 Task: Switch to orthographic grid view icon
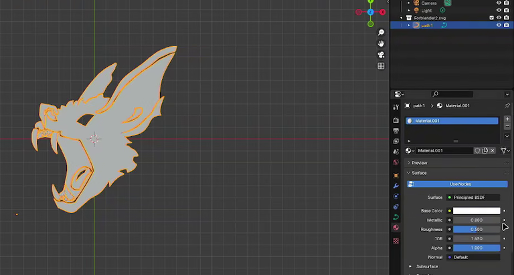tap(381, 66)
